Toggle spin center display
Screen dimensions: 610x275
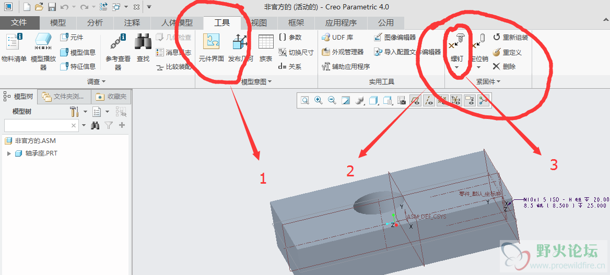click(483, 101)
